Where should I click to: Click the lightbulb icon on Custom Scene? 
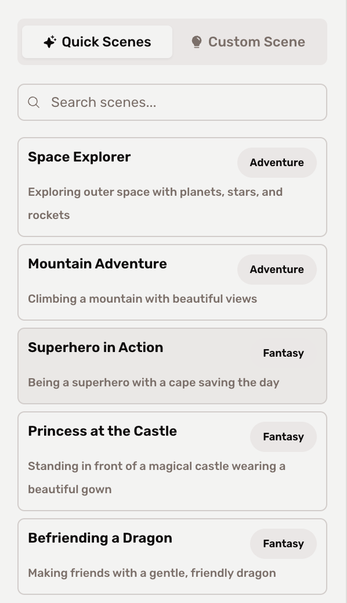pos(197,41)
